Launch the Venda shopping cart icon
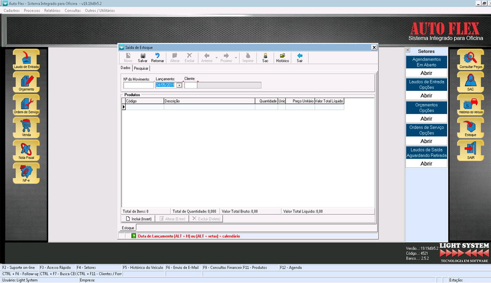491x283 pixels. coord(26,128)
